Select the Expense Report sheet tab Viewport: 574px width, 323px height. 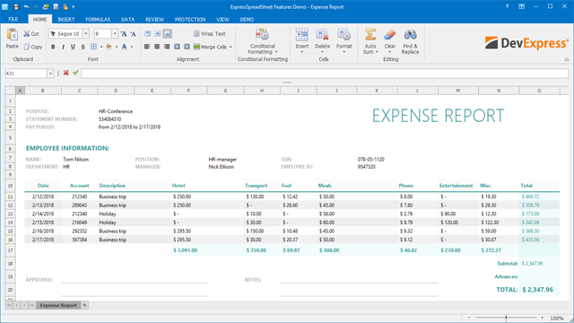[x=58, y=305]
